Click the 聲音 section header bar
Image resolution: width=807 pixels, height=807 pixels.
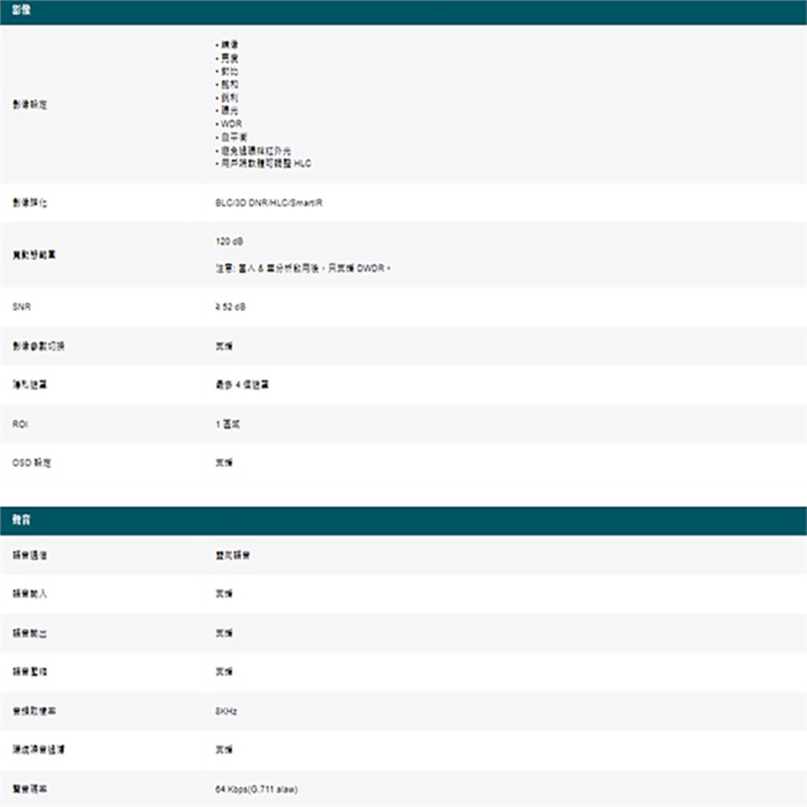pyautogui.click(x=403, y=521)
